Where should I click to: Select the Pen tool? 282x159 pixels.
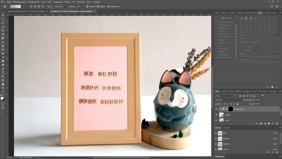click(3, 69)
